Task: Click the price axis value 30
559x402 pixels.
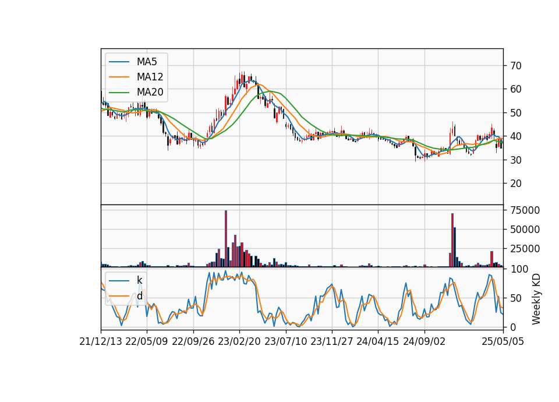Action: click(x=515, y=160)
